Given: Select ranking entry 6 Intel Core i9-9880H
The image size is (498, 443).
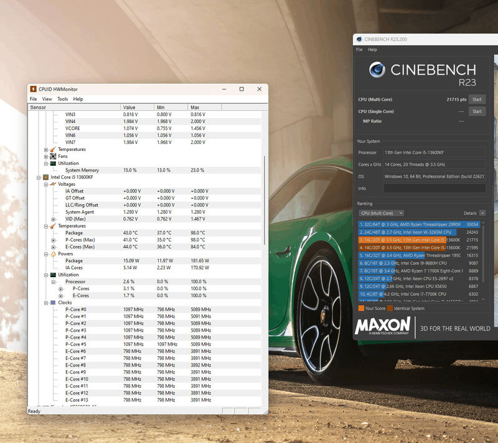Looking at the screenshot, I should click(x=419, y=263).
